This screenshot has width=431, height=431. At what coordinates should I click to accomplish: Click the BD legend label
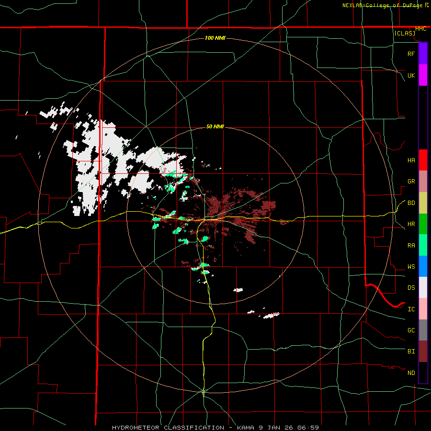click(411, 203)
